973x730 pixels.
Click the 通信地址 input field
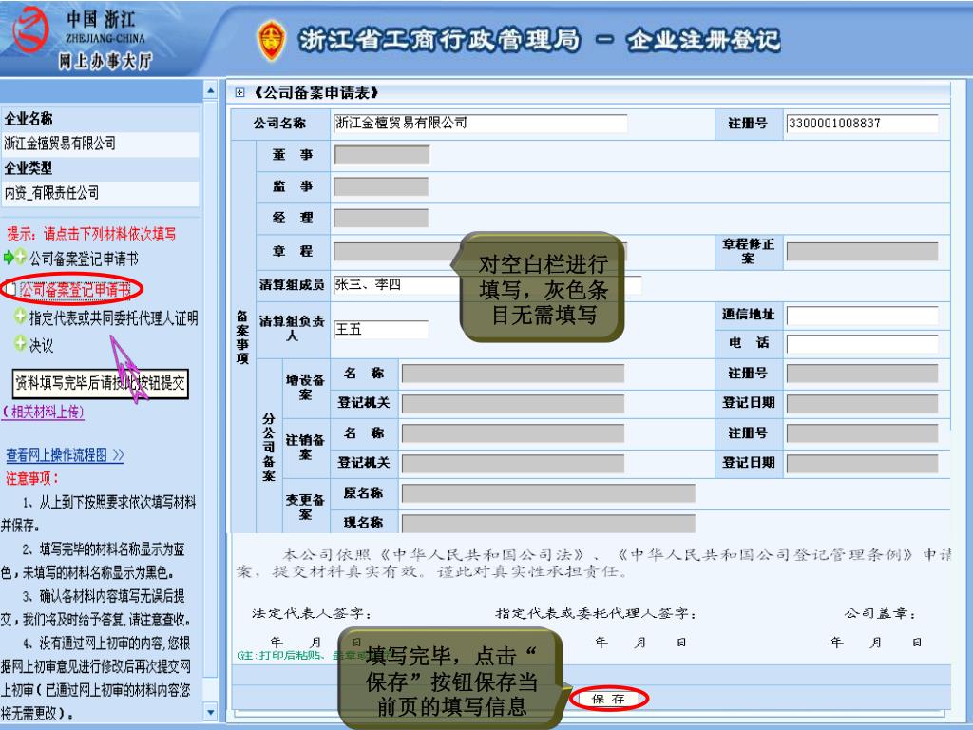[x=862, y=316]
